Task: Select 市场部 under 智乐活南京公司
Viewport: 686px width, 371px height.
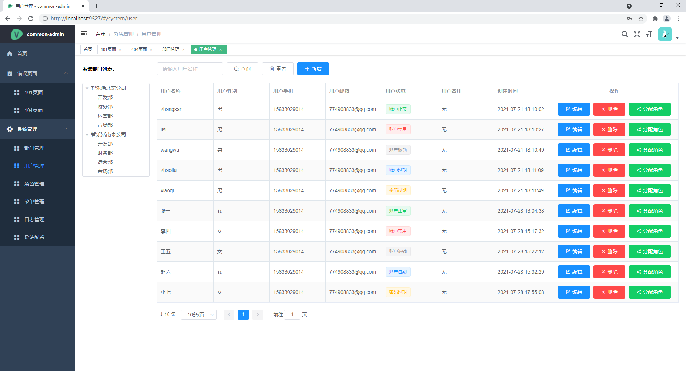Action: click(105, 172)
